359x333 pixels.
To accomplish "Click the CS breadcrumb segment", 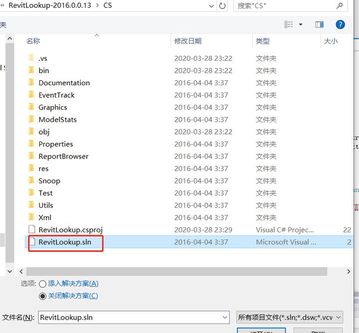I will pos(108,5).
